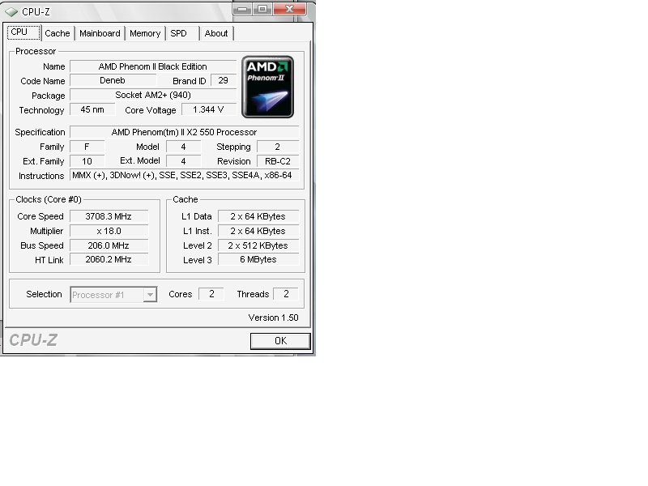Click the Family value F
This screenshot has width=648, height=486.
pos(87,147)
